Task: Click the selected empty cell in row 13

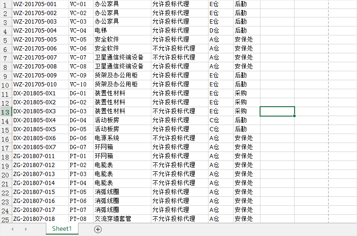Action: point(277,111)
